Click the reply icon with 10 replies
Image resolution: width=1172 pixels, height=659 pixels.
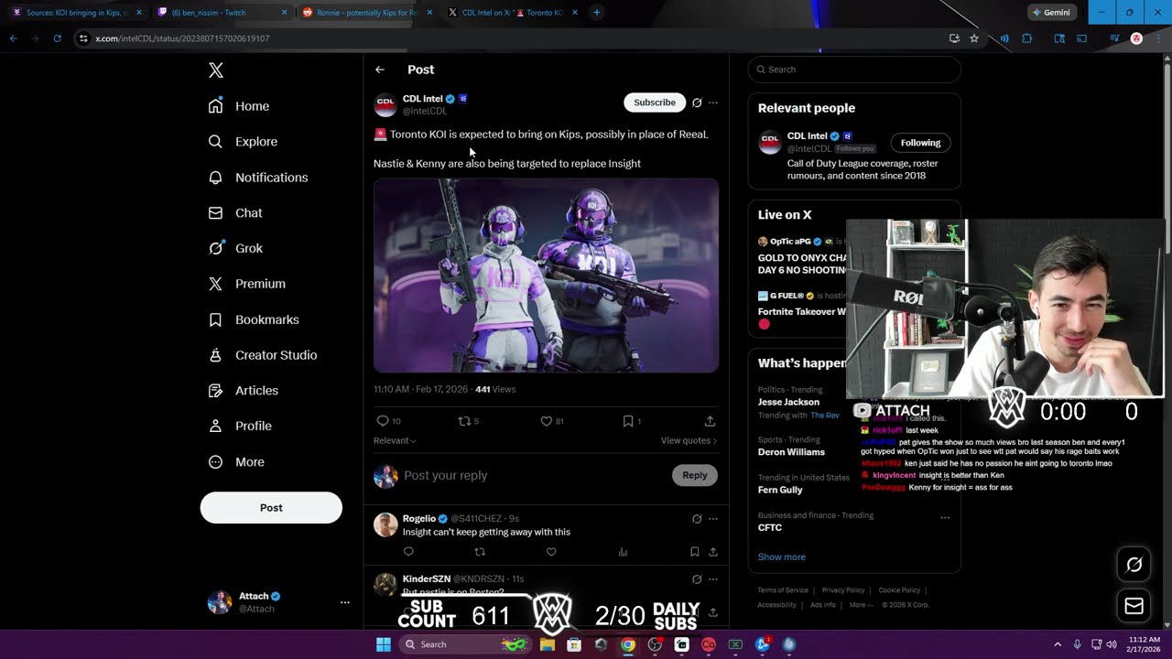click(383, 421)
